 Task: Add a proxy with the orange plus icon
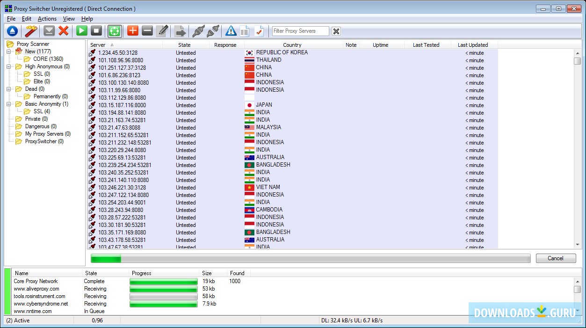[x=133, y=31]
